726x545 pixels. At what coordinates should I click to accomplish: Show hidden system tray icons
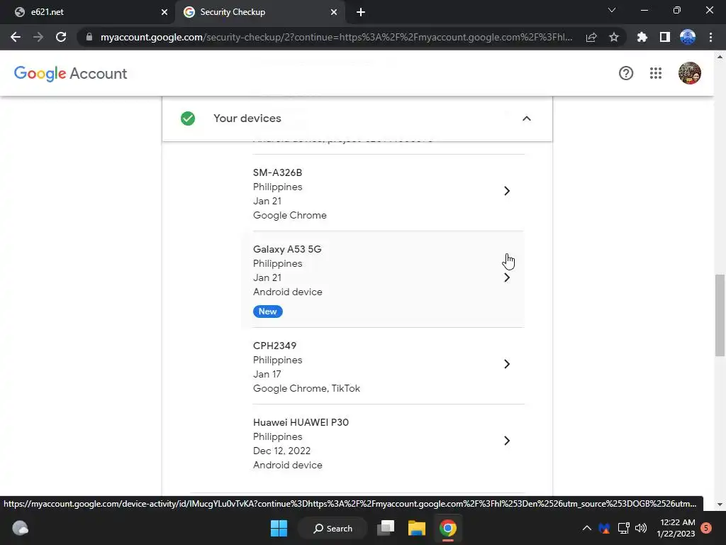(x=586, y=528)
